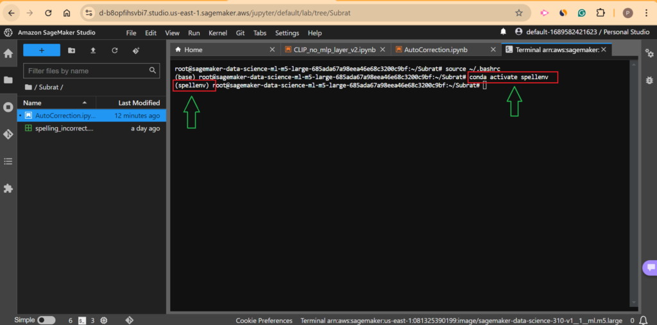The height and width of the screenshot is (325, 657).
Task: Open the Kernel menu
Action: coord(218,33)
